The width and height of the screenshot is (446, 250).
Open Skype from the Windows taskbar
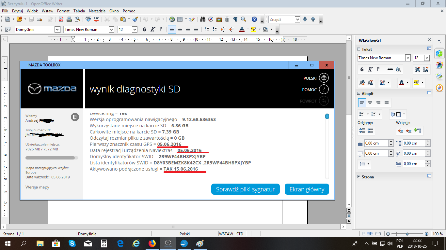[x=72, y=243]
